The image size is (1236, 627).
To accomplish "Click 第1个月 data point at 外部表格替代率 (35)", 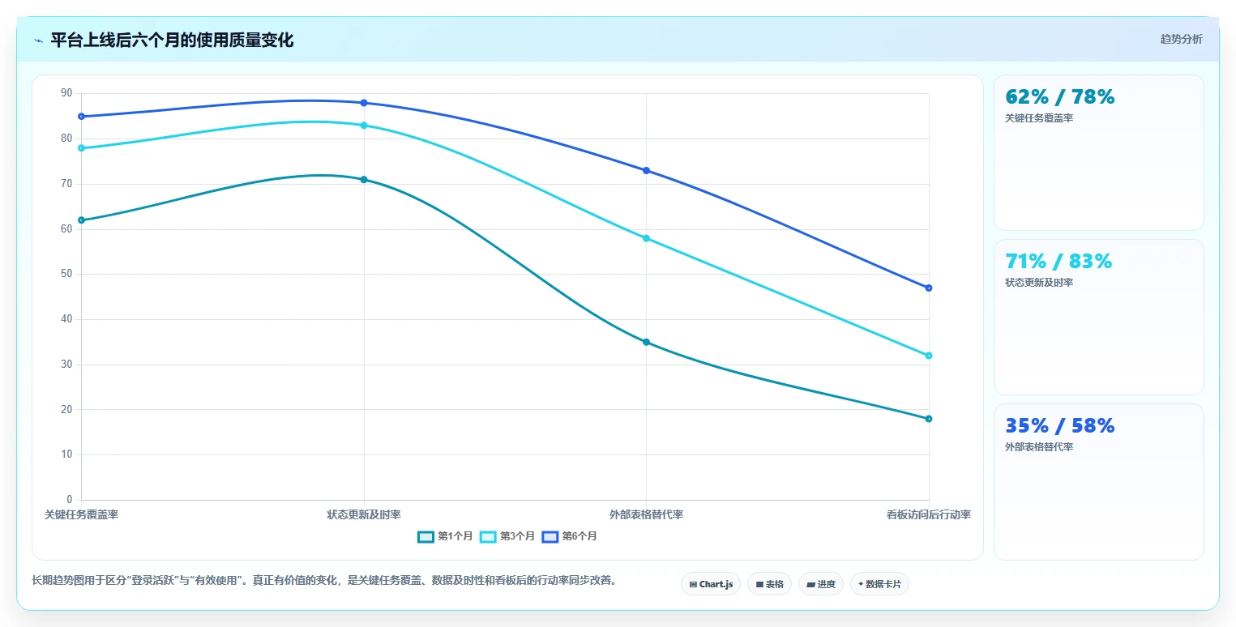I will 646,342.
